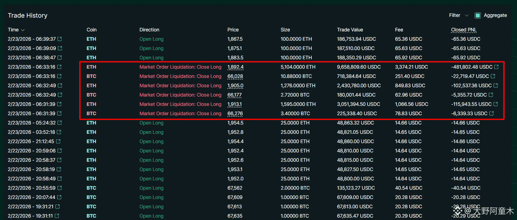Click the underlined Closed PNL header
This screenshot has height=220, width=517.
pos(464,30)
